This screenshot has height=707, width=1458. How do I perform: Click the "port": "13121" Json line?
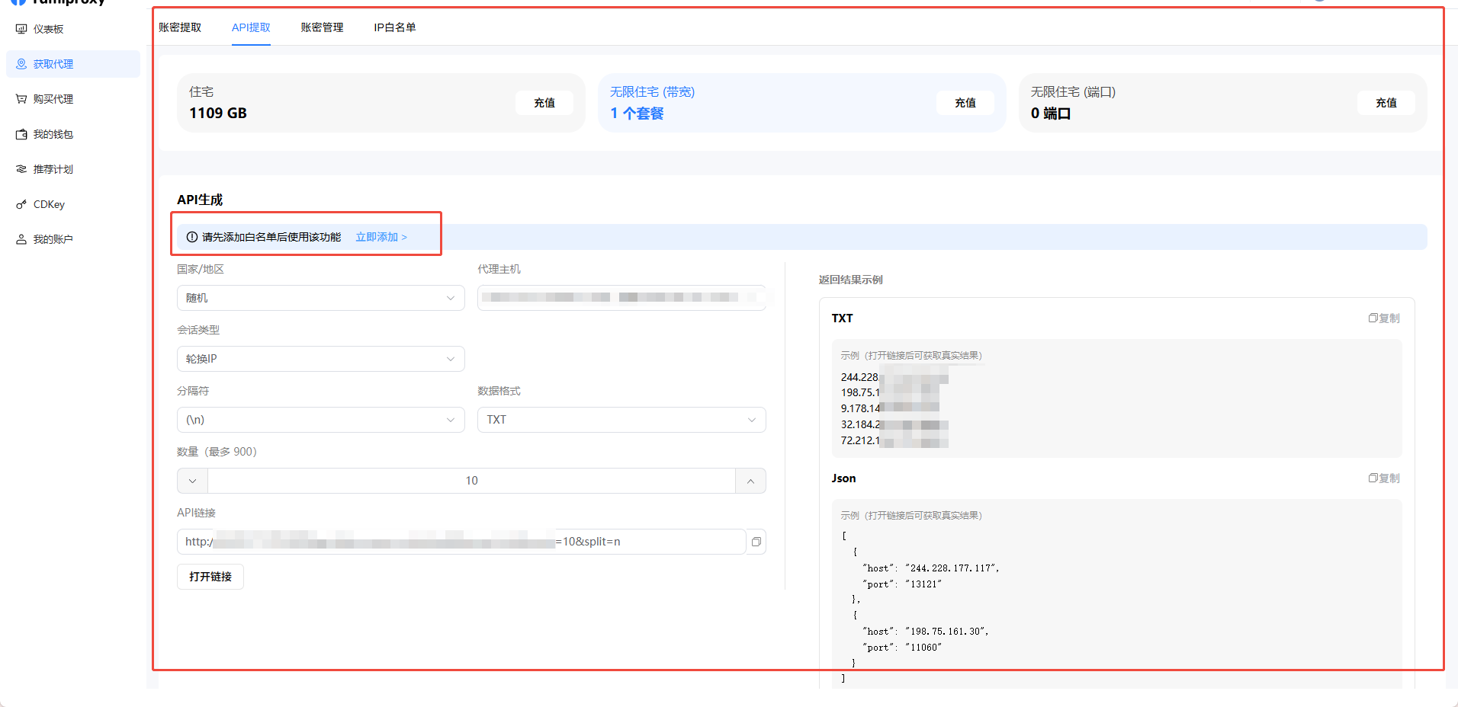tap(902, 584)
